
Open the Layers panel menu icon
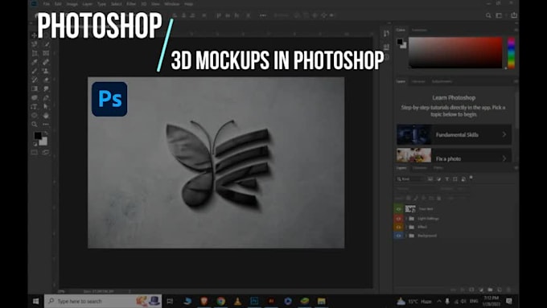click(x=516, y=168)
